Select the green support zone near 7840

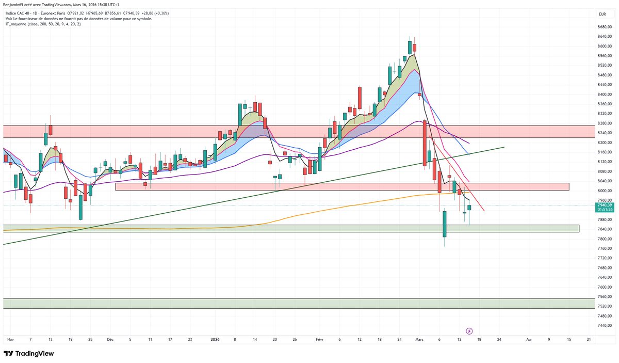click(x=291, y=228)
